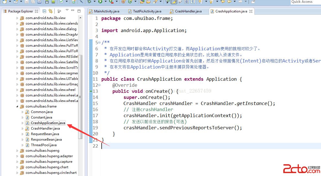This screenshot has height=176, width=321.
Task: Close the Package Explorer view
Action: click(x=36, y=11)
